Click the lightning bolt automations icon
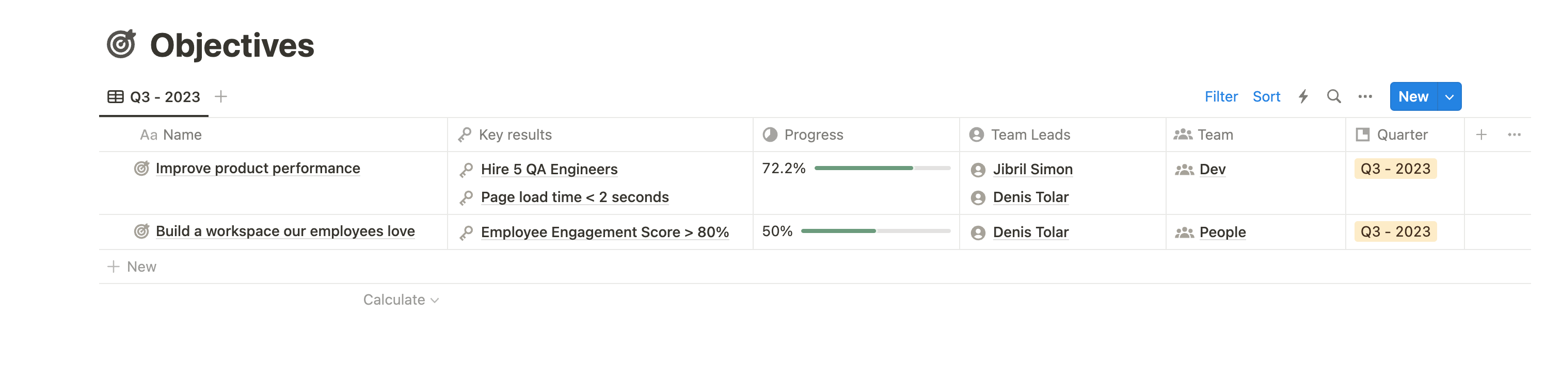Viewport: 1561px width, 366px height. 1303,96
